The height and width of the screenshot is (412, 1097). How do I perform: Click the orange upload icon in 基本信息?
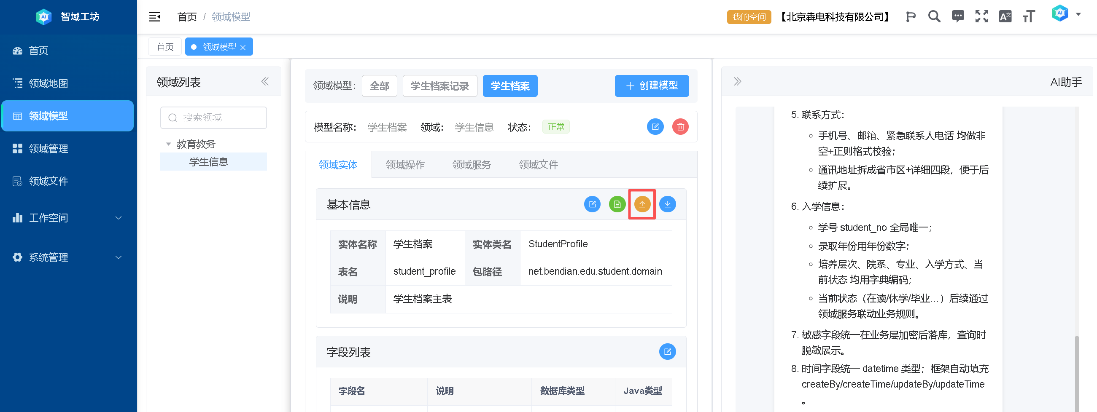point(642,204)
